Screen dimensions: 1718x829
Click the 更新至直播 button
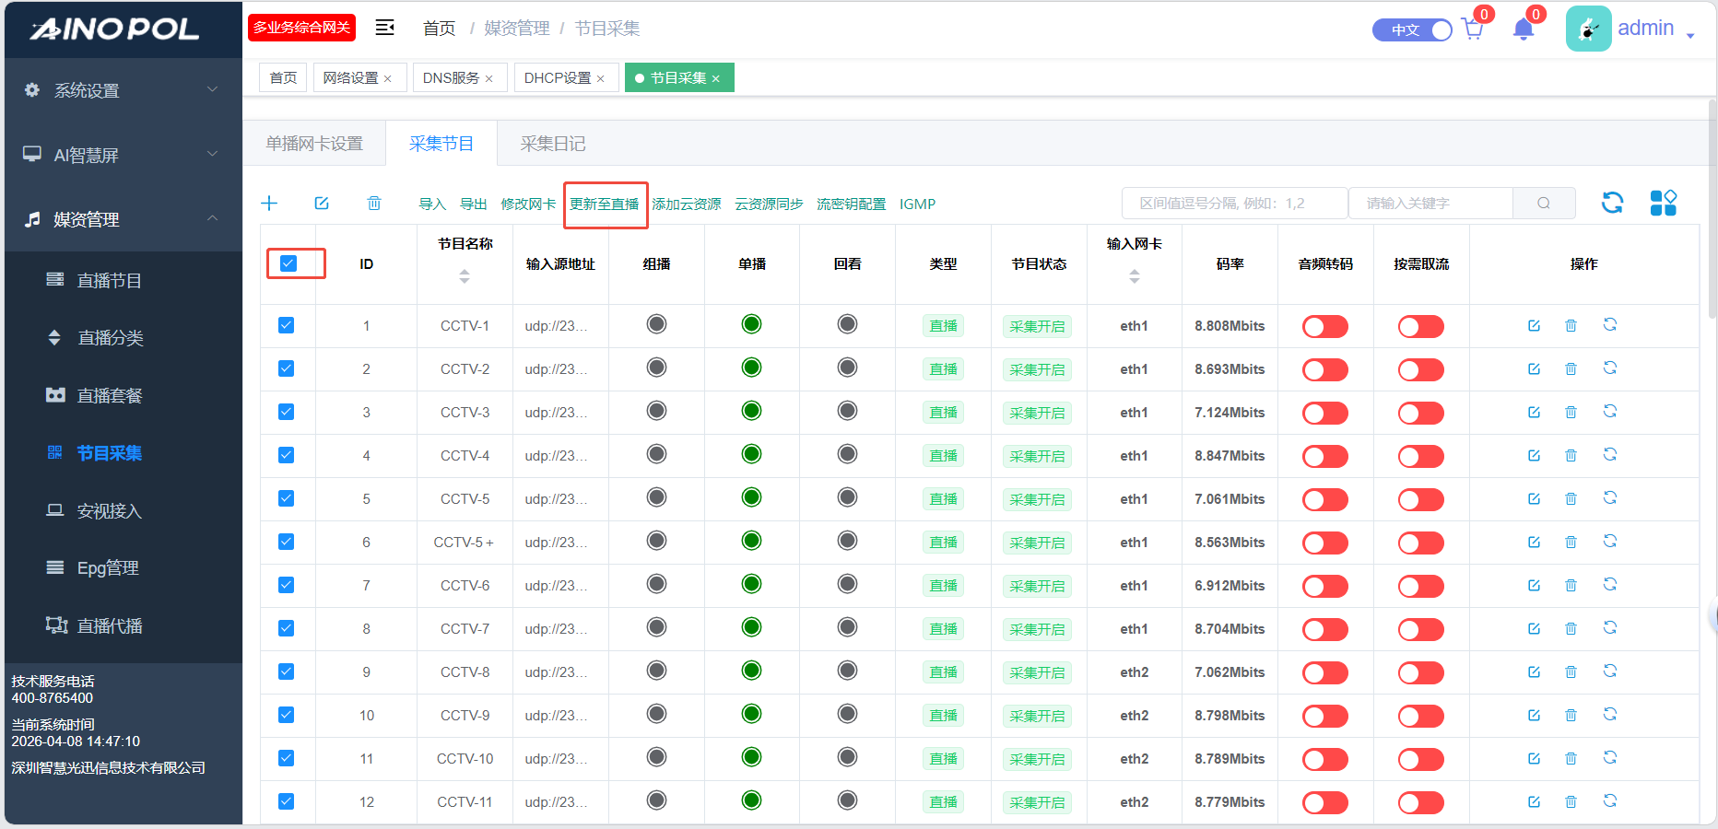click(605, 204)
